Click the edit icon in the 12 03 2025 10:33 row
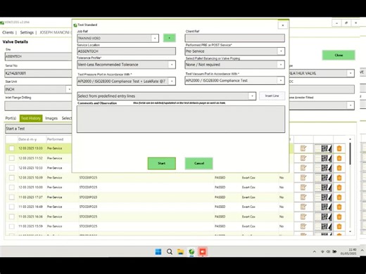 pyautogui.click(x=303, y=168)
